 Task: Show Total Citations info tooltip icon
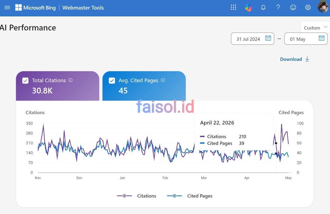pos(71,80)
